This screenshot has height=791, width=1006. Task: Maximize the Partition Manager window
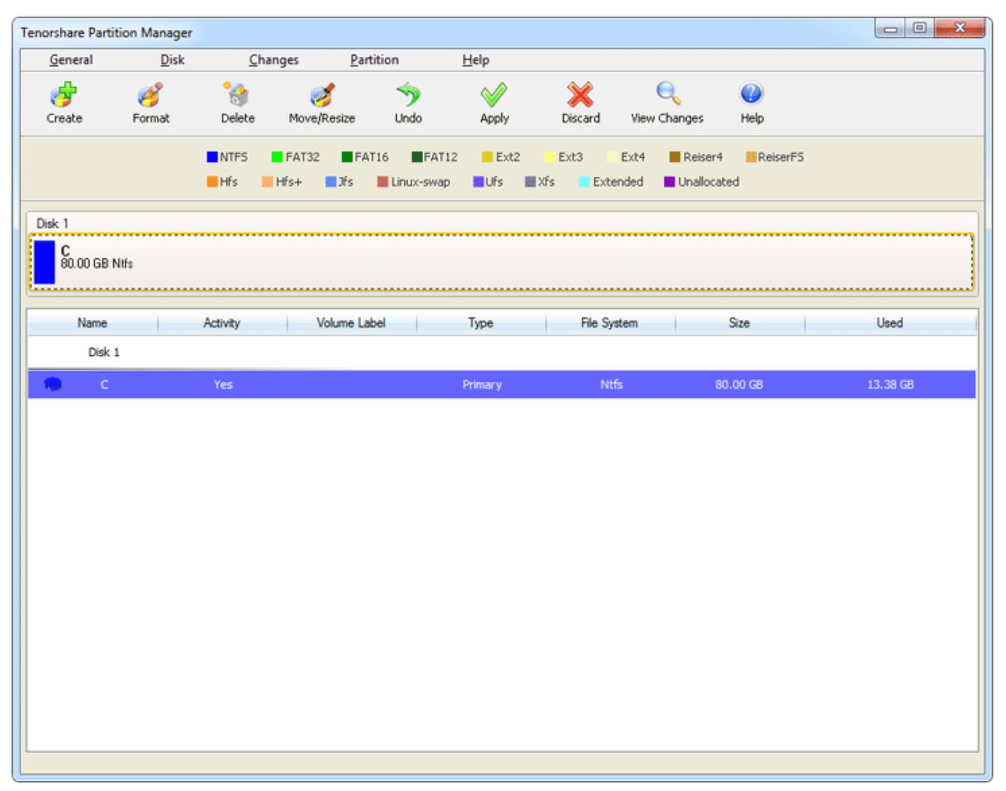920,28
